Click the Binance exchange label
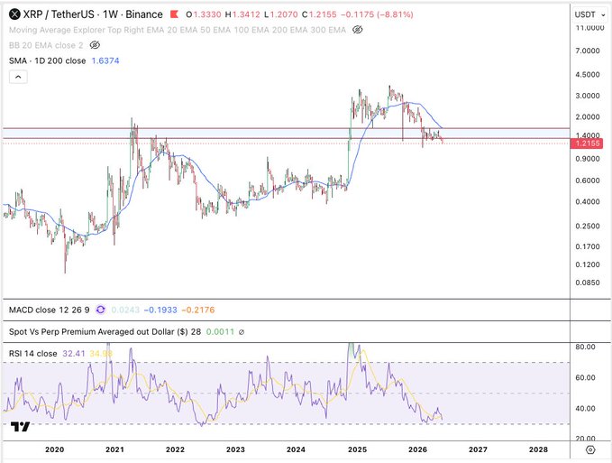 tap(144, 14)
